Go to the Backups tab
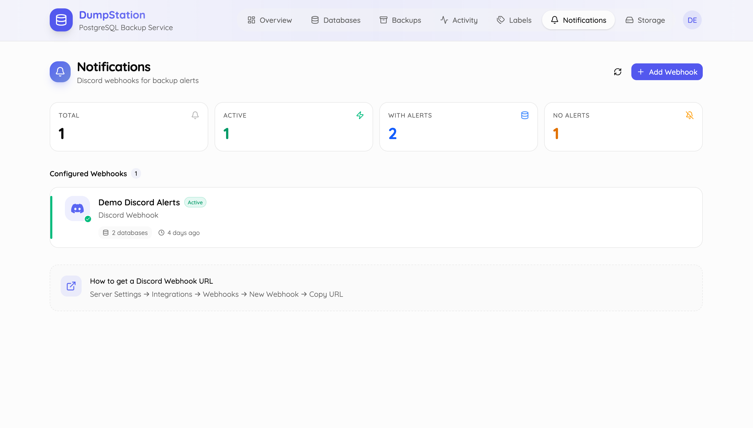The image size is (753, 428). pos(400,20)
